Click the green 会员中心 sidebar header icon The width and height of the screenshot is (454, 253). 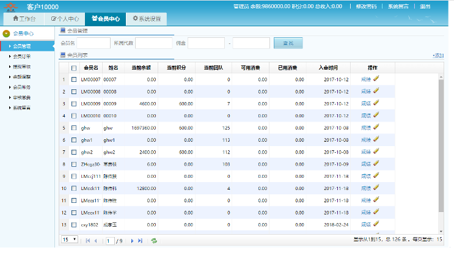[6, 34]
